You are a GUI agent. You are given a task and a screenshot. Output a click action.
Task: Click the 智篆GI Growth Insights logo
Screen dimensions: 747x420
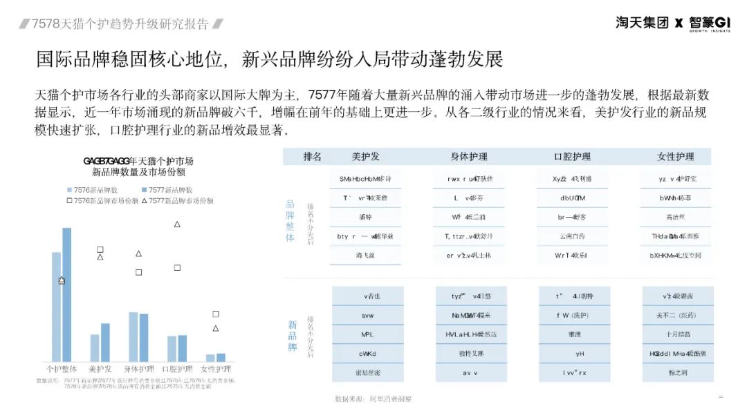(x=710, y=23)
